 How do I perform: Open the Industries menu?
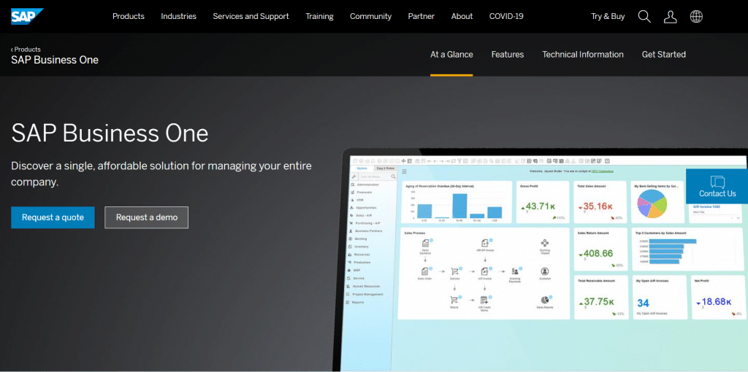coord(178,16)
